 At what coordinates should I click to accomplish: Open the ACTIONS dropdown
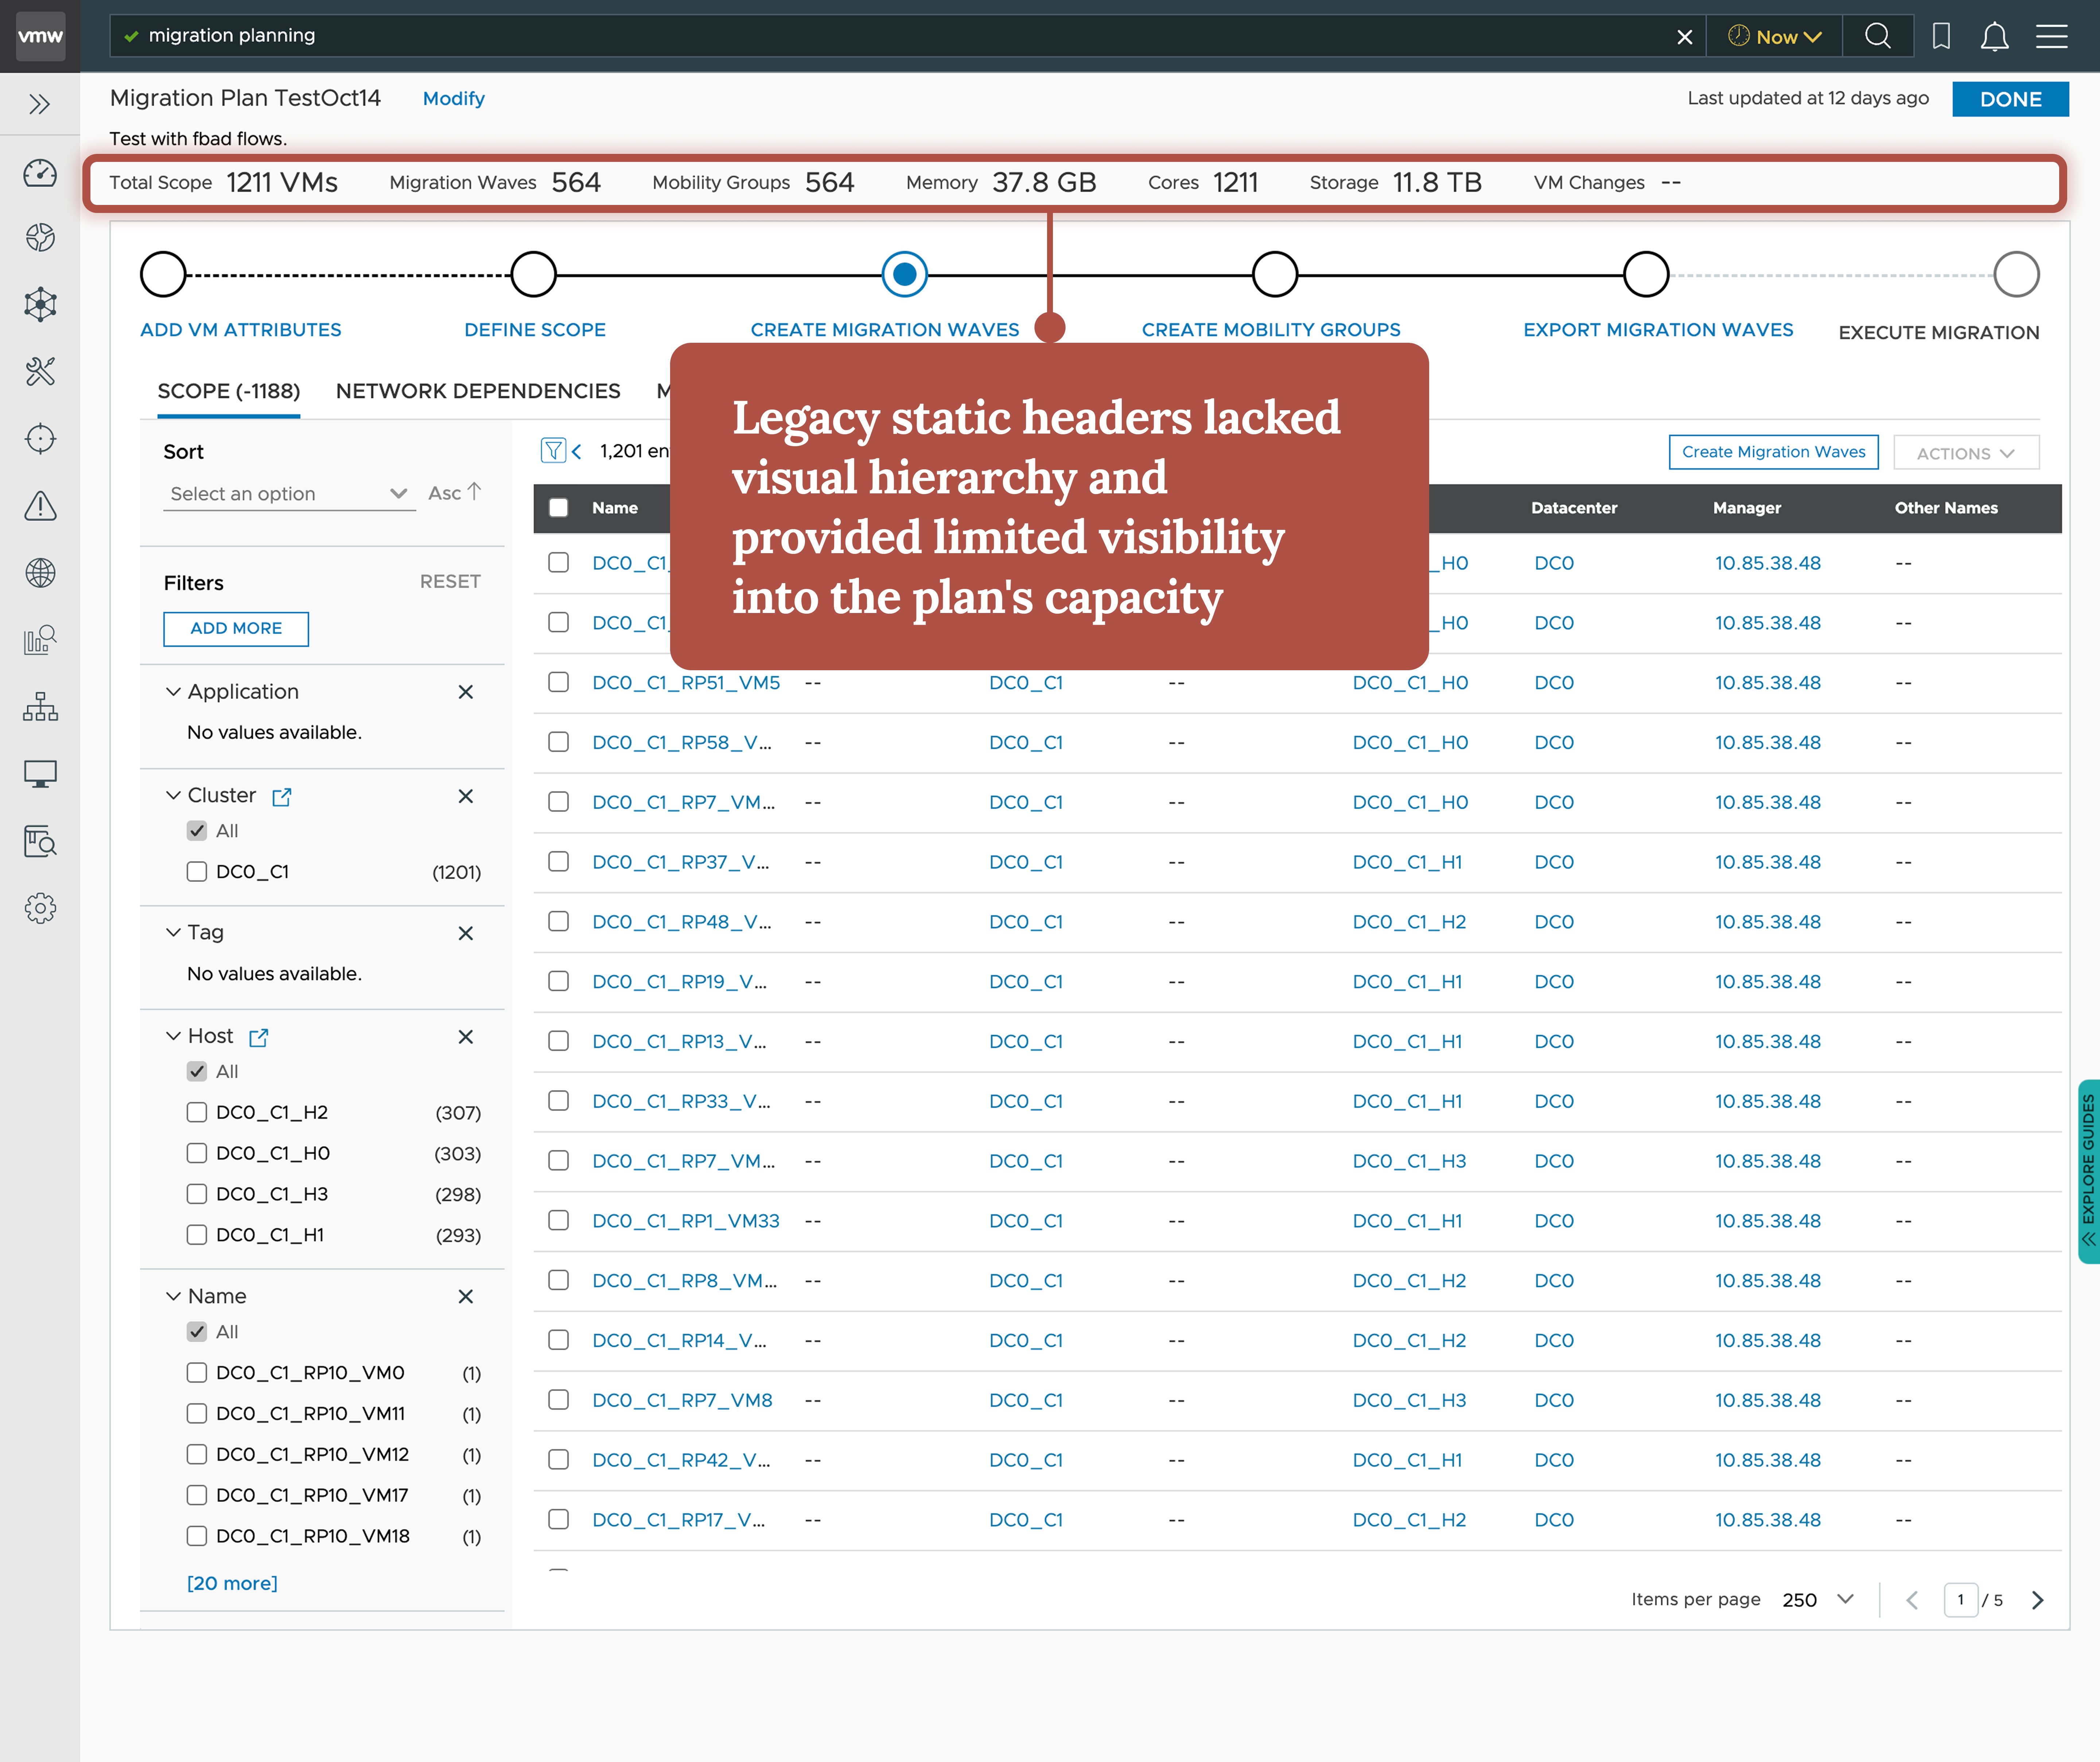[x=1965, y=453]
